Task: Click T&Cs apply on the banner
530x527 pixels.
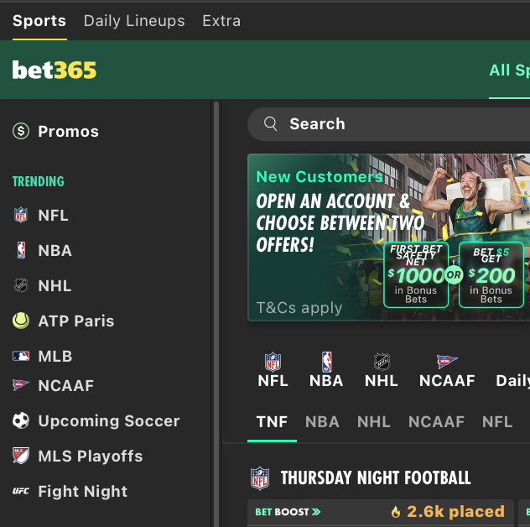Action: [x=299, y=308]
